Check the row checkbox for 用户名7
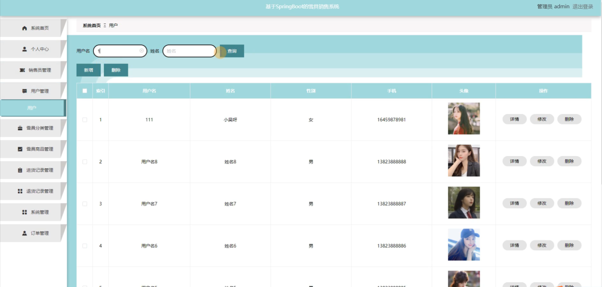 click(85, 204)
